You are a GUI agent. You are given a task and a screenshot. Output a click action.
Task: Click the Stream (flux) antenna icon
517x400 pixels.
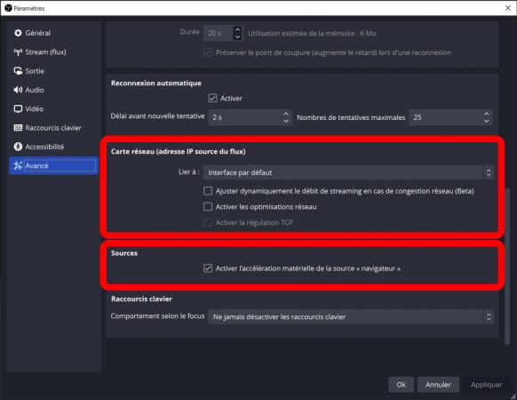(x=18, y=52)
